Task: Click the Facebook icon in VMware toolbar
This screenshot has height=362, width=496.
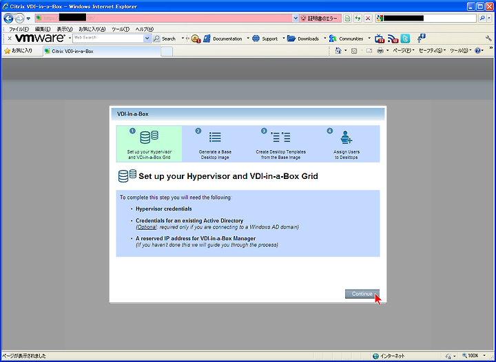Action: tap(421, 39)
